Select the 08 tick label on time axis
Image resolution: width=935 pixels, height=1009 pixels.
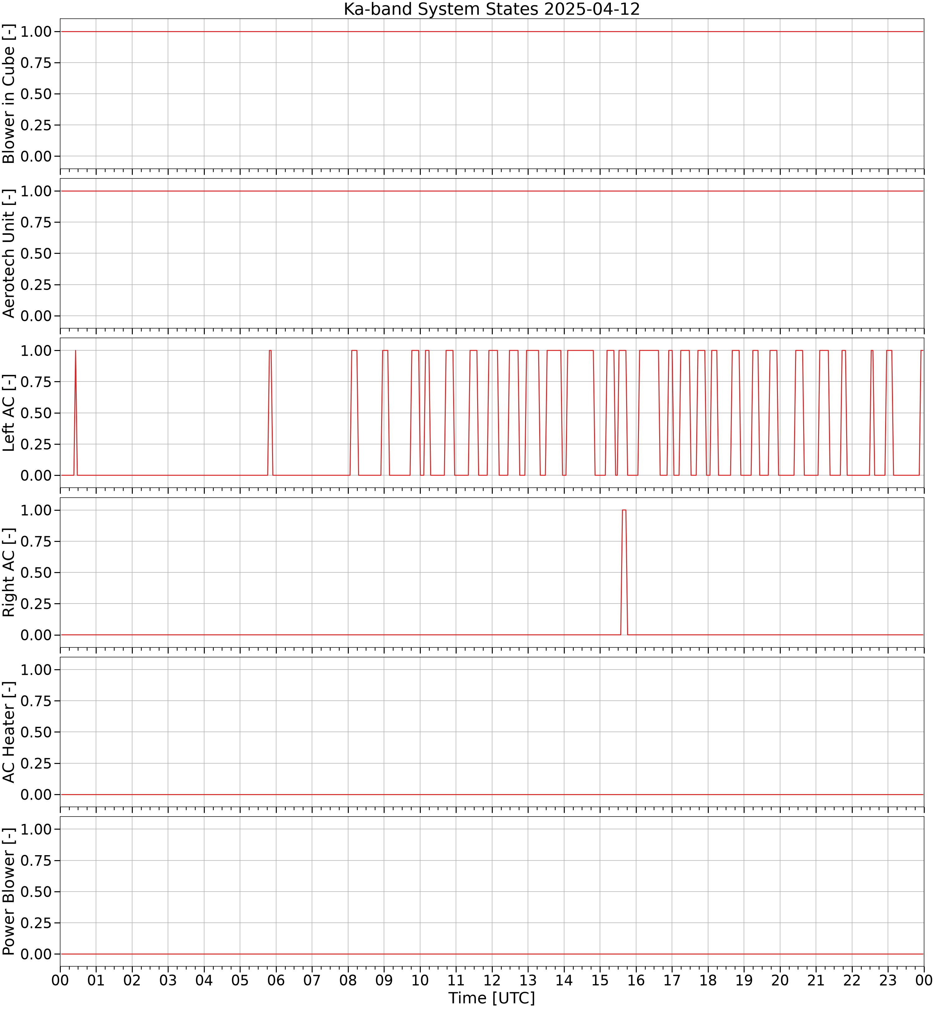pyautogui.click(x=348, y=980)
